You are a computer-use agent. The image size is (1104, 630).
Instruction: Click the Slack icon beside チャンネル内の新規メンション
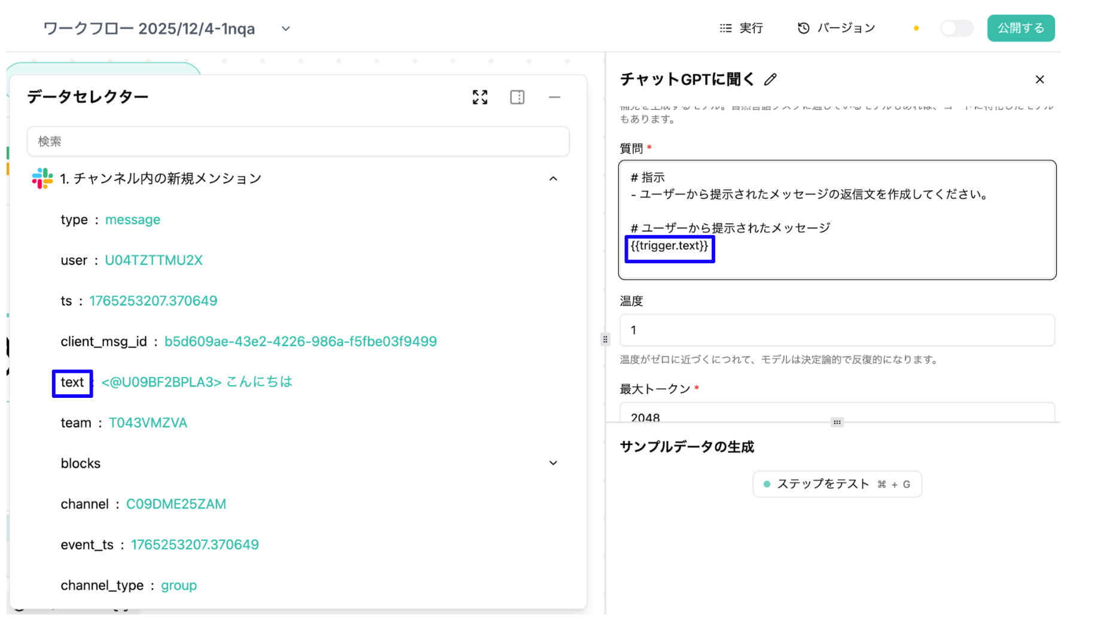39,178
